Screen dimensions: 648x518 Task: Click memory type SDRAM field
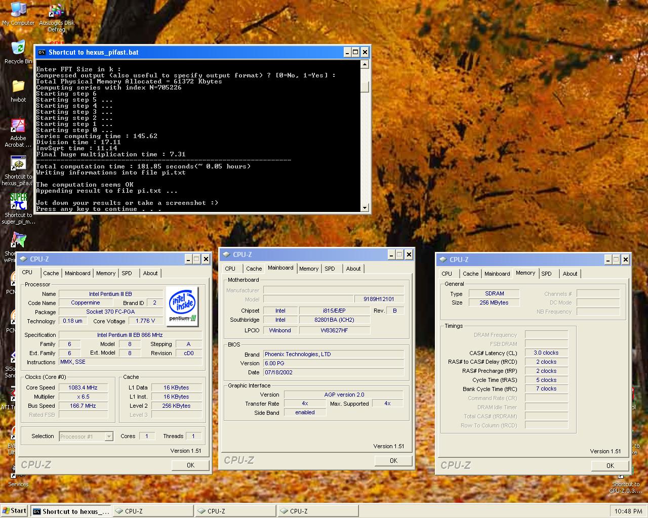click(494, 293)
